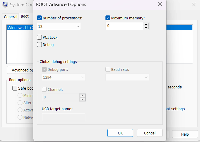
Task: Switch to the General tab
Action: point(11,17)
